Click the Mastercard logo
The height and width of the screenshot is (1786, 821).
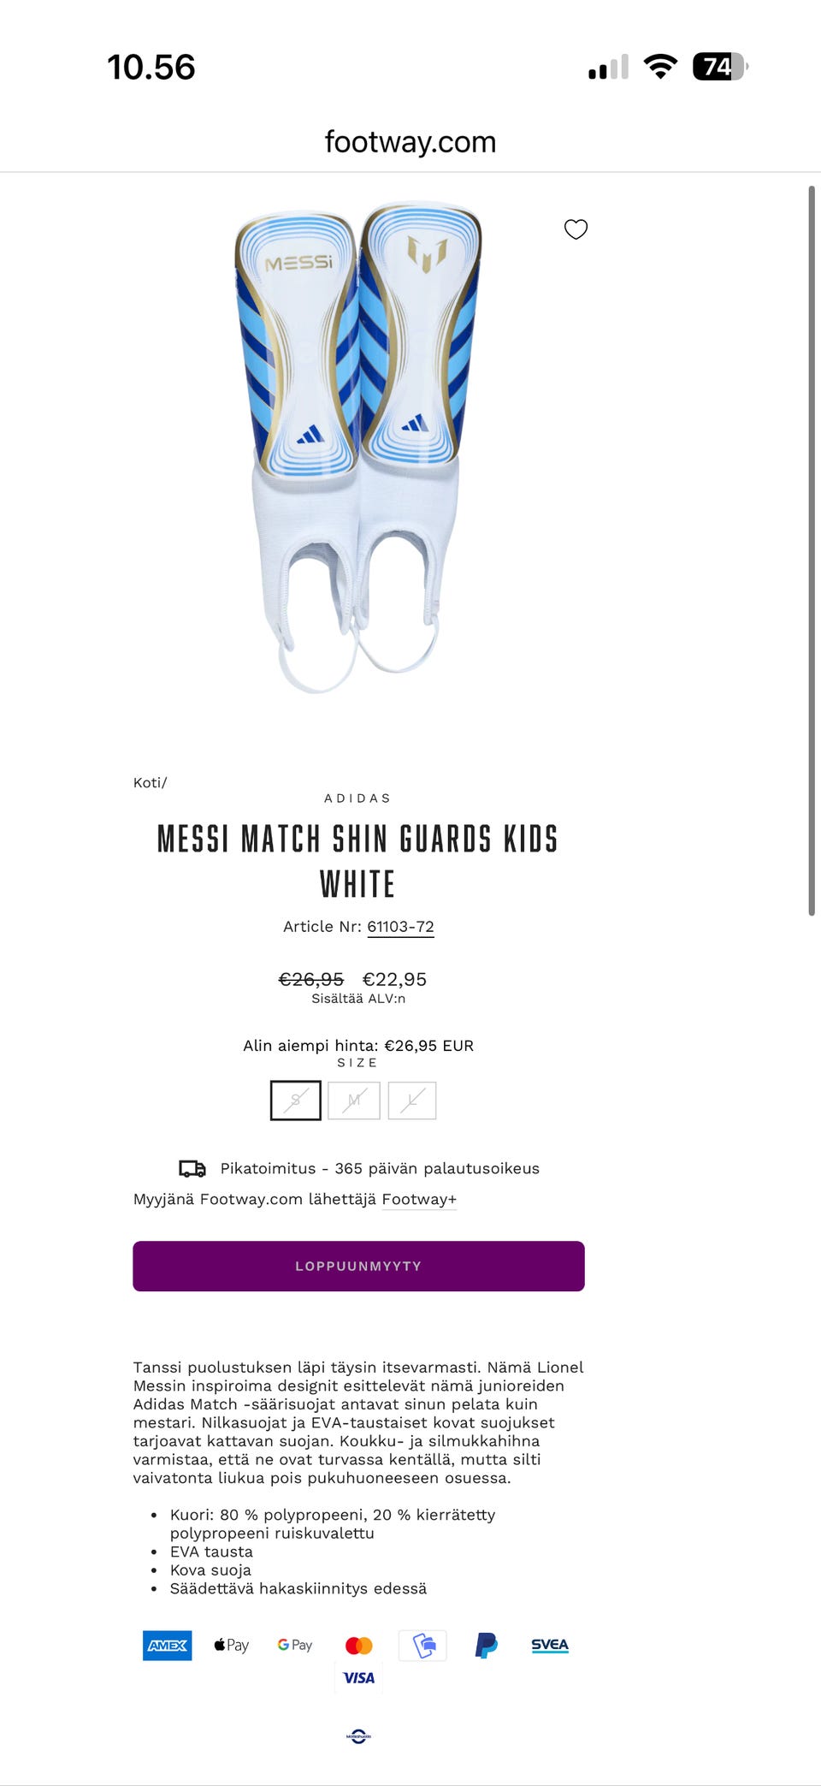(x=359, y=1645)
